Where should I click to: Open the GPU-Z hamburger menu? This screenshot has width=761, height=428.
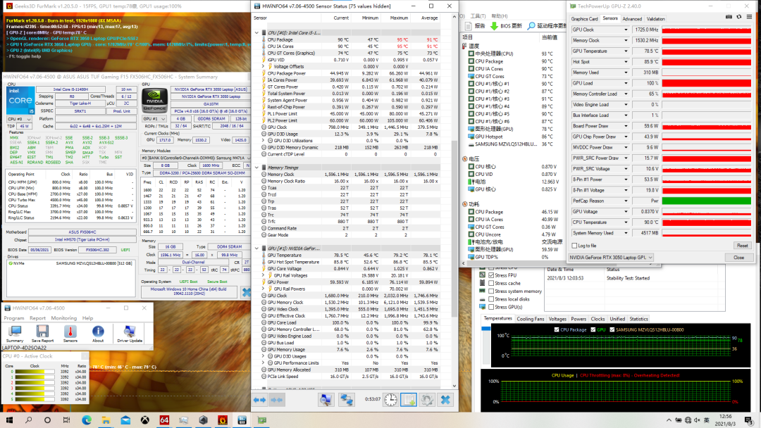[749, 17]
